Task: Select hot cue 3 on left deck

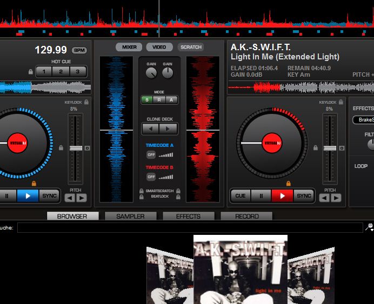Action: coord(78,71)
